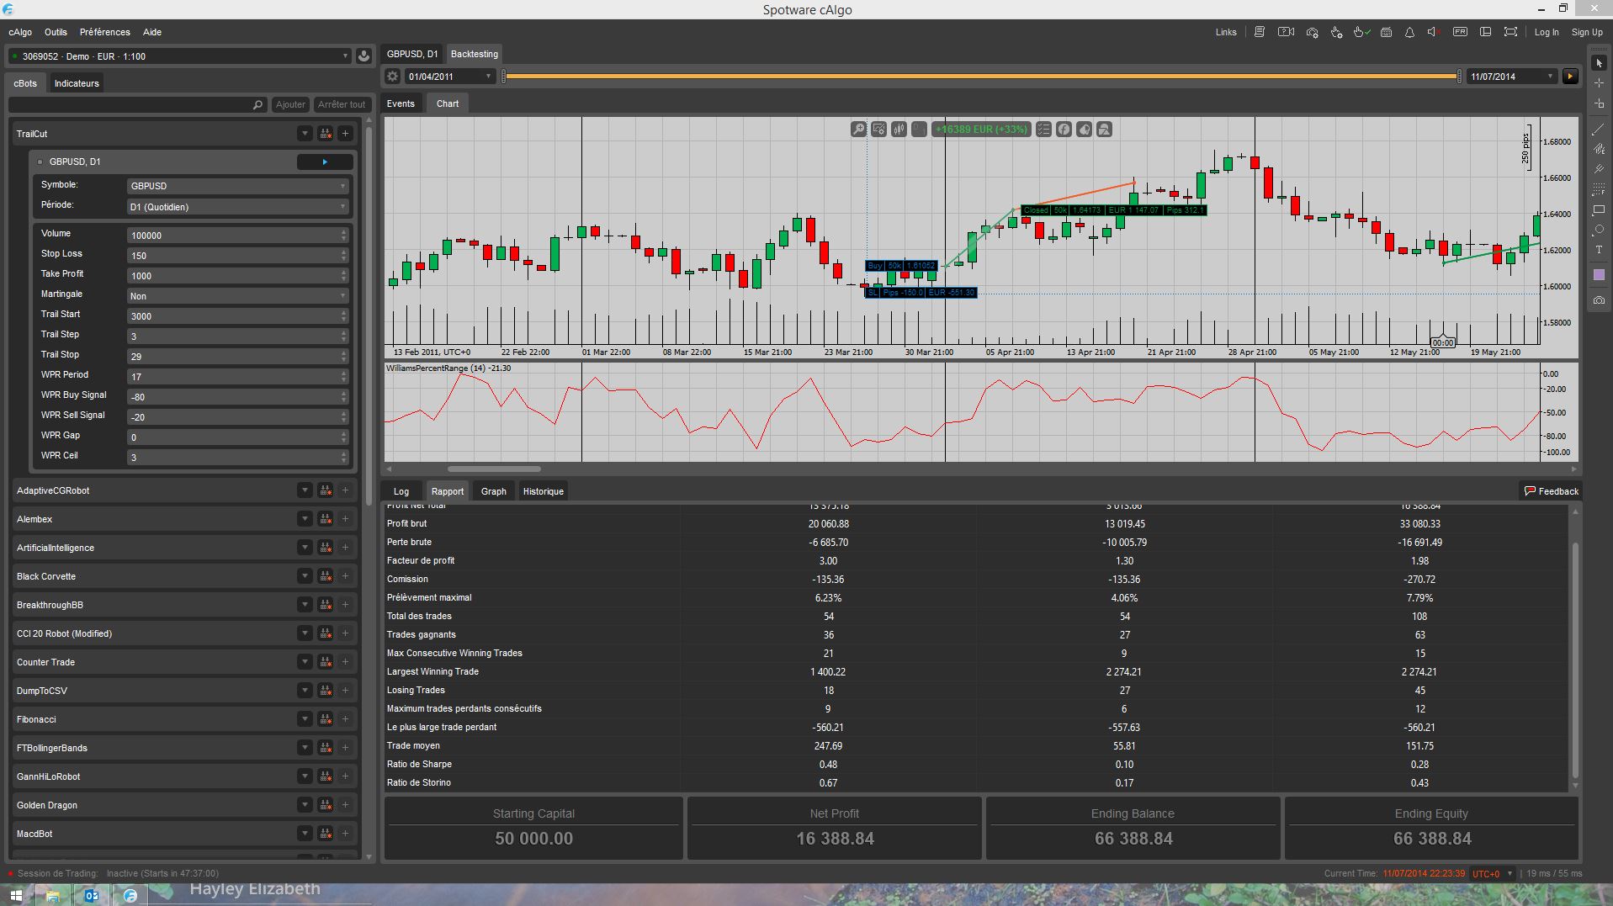Click the purple color swatch on the right toolbar
This screenshot has width=1613, height=906.
tap(1599, 273)
